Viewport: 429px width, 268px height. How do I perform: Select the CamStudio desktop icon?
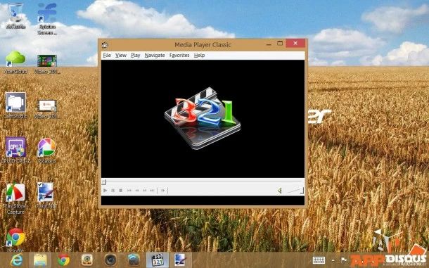coord(15,106)
